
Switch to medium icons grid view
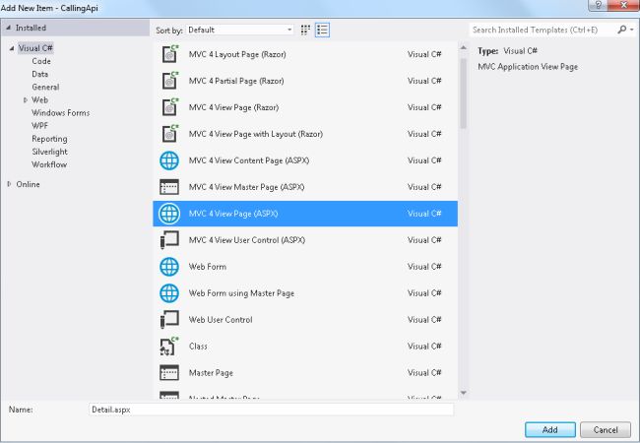(305, 30)
